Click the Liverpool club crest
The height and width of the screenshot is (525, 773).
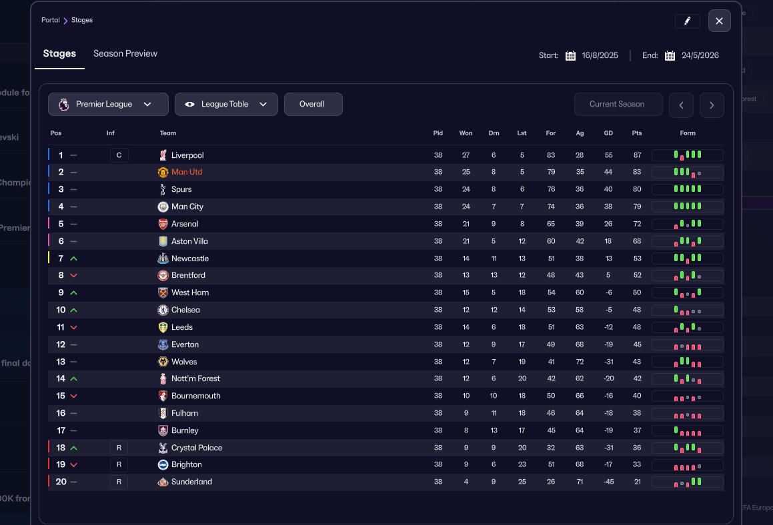[x=163, y=155]
